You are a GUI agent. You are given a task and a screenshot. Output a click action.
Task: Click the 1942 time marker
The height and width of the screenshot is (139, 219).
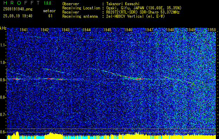pyautogui.click(x=45, y=30)
